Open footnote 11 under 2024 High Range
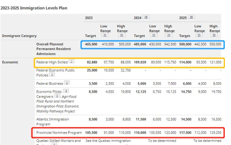The height and width of the screenshot is (145, 231). [169, 35]
